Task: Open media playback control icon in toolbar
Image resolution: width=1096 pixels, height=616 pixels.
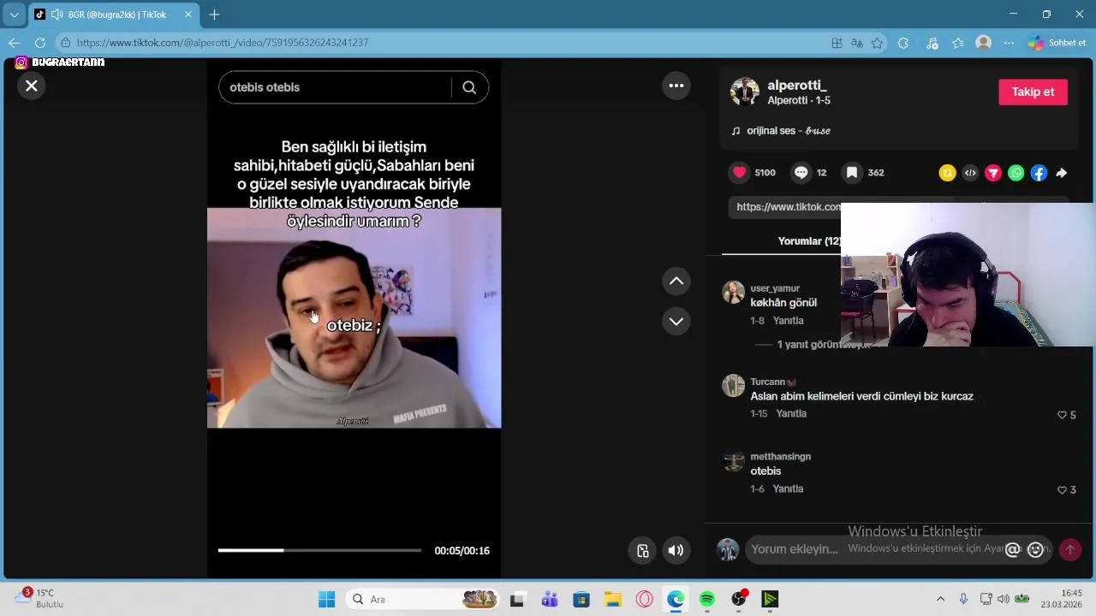Action: [x=932, y=43]
